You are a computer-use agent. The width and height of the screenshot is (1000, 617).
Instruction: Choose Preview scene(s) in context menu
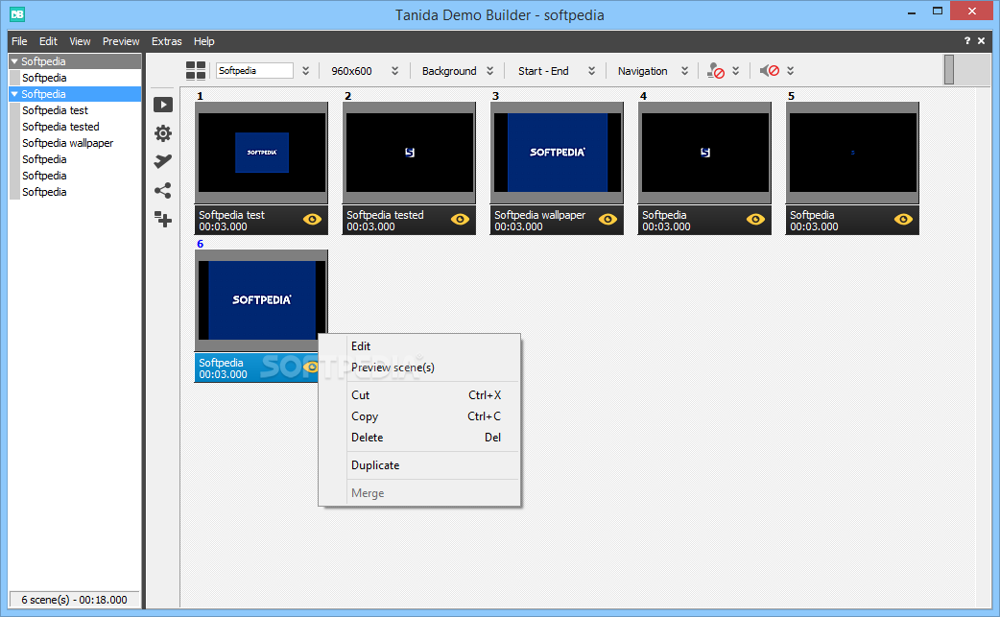point(419,368)
